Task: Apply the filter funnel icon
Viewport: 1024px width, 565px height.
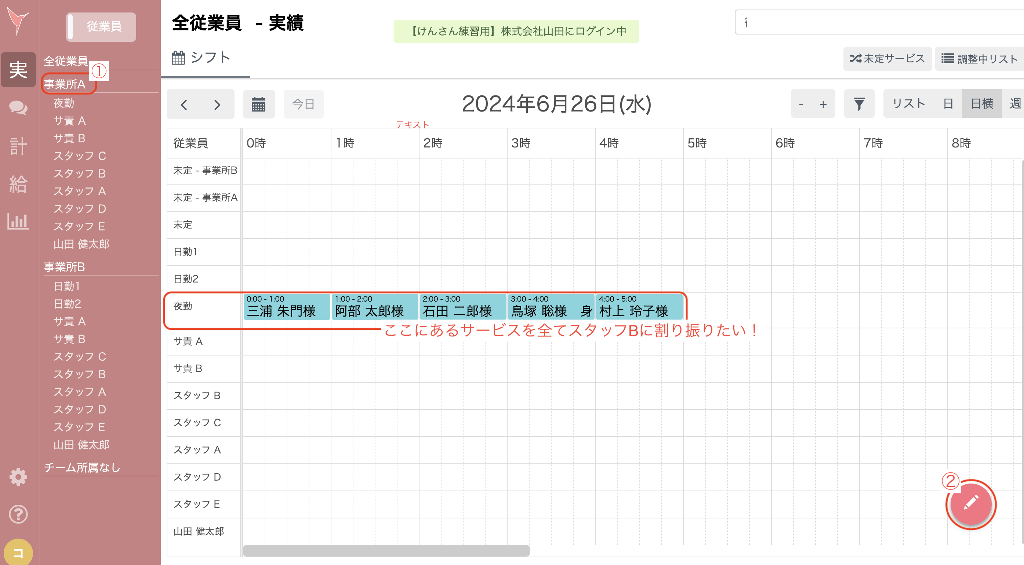Action: 858,104
